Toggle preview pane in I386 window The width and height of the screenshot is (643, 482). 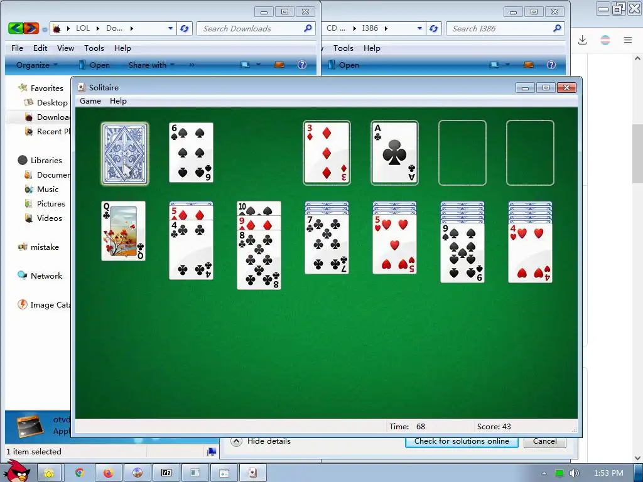point(529,65)
